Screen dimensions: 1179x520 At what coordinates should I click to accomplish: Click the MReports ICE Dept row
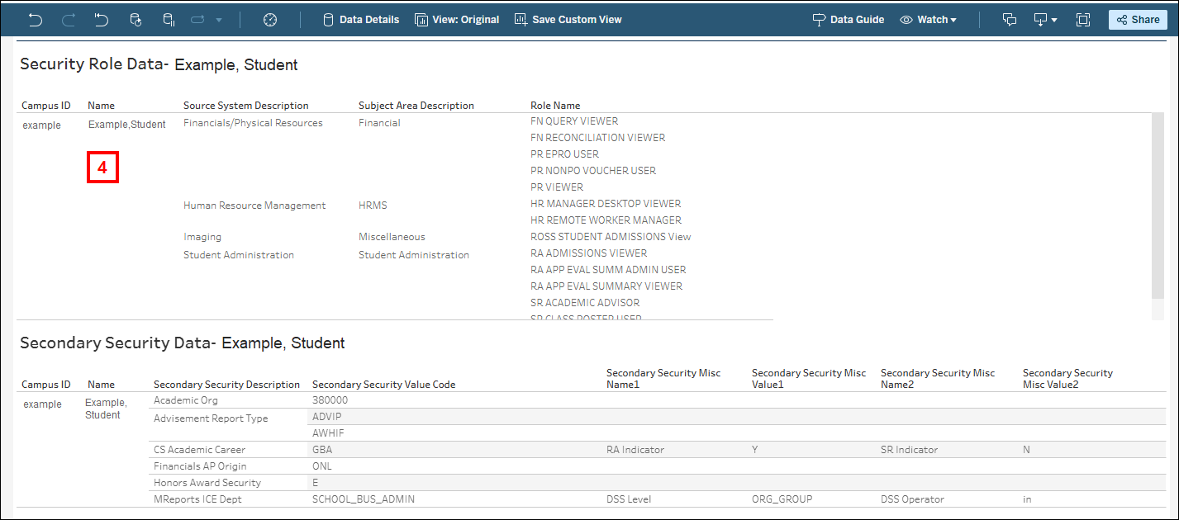point(197,499)
